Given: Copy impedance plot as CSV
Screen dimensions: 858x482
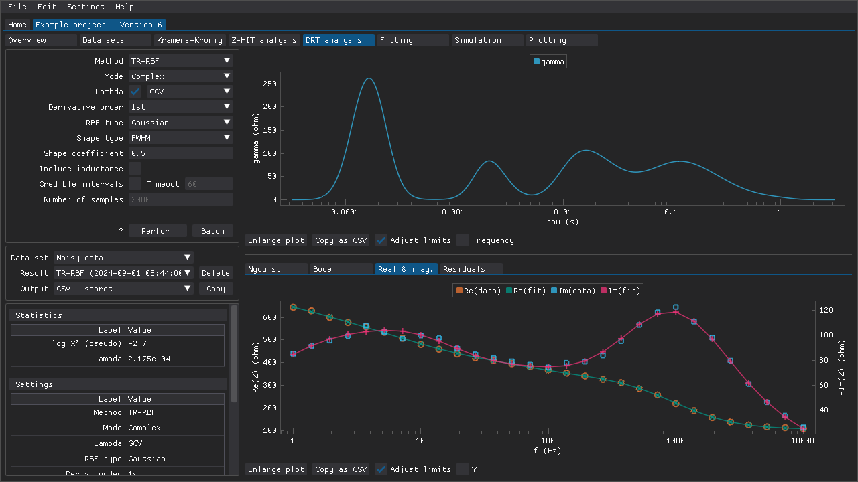Looking at the screenshot, I should pyautogui.click(x=341, y=469).
